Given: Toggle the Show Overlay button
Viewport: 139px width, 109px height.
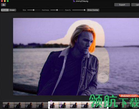Looking at the screenshot, I should pos(93,10).
